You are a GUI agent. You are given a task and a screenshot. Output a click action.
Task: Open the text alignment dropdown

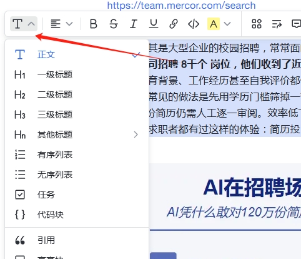pyautogui.click(x=62, y=24)
